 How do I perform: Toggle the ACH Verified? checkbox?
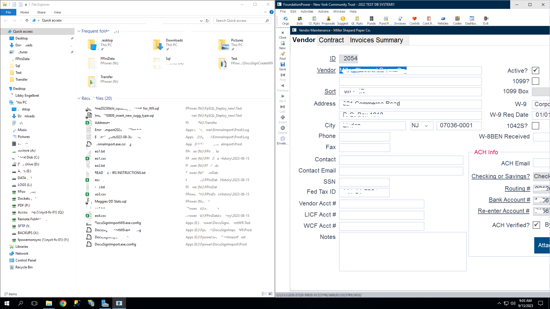coord(536,225)
